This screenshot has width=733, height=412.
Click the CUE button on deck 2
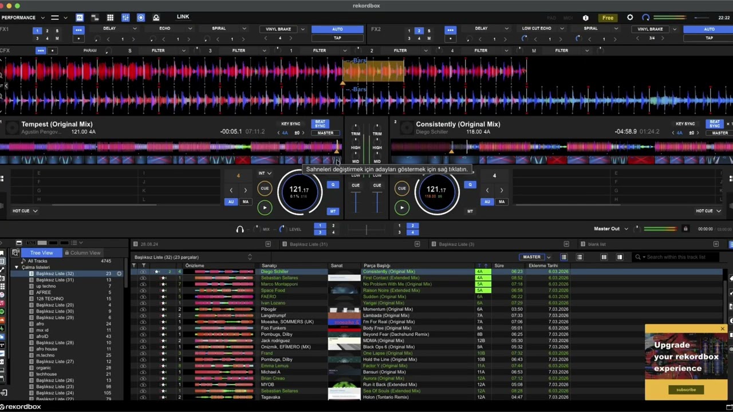(401, 188)
